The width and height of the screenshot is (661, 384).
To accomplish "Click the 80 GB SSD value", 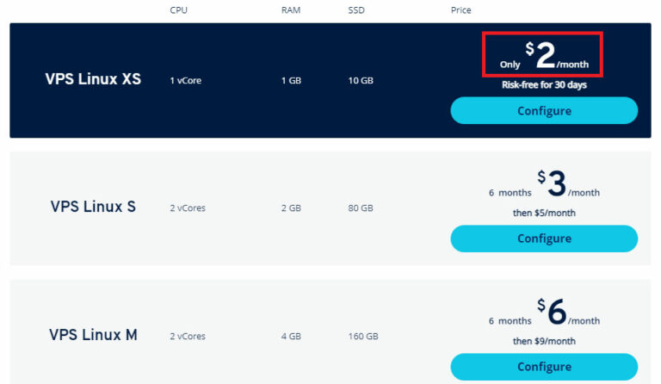I will [361, 208].
